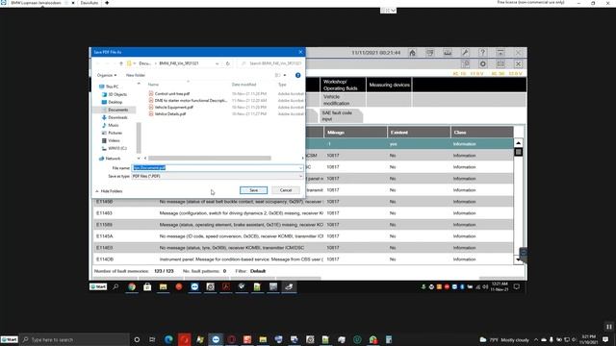Screen dimensions: 616x346
Task: Click the up-arrow folder navigation icon
Action: 121,63
